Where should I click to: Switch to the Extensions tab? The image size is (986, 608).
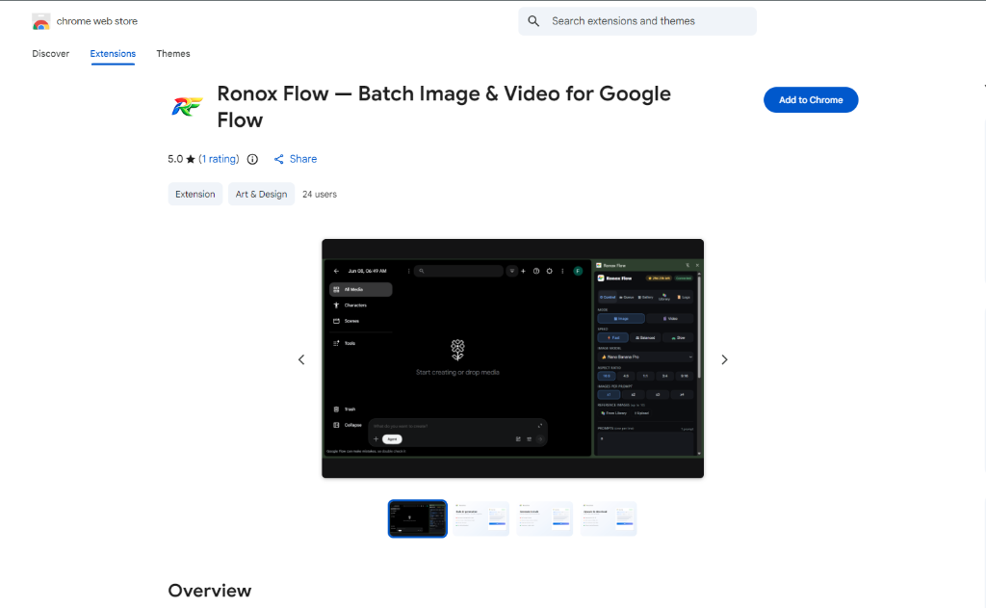pyautogui.click(x=113, y=54)
